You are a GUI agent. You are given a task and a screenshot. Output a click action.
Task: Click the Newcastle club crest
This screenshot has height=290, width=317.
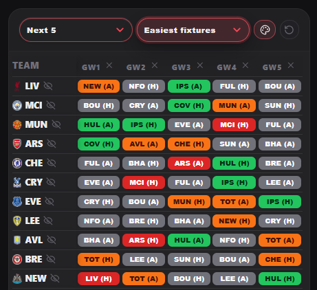click(17, 278)
